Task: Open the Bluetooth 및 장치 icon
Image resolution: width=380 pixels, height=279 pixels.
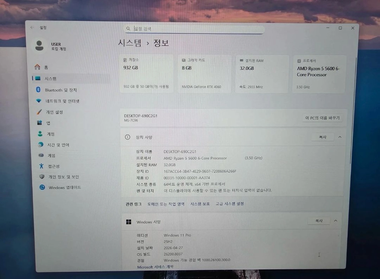Action: click(38, 89)
